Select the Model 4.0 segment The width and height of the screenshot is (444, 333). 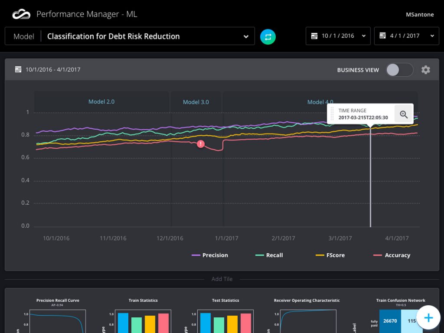click(x=320, y=102)
